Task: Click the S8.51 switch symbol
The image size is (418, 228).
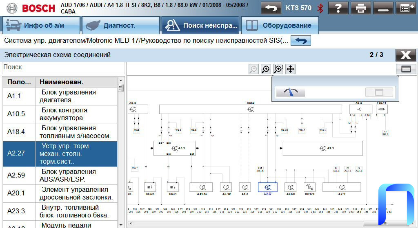Action: (173, 187)
